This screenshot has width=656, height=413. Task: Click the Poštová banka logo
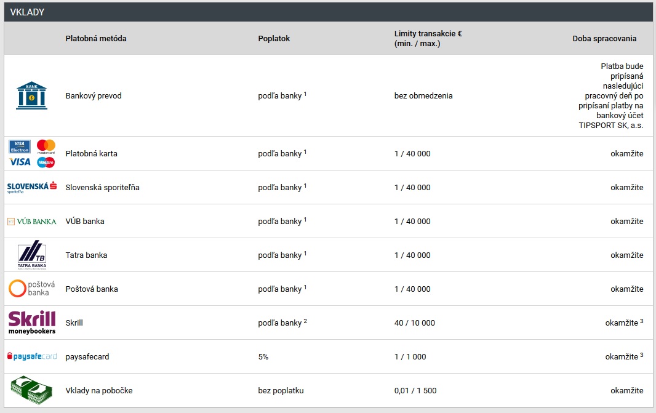click(32, 289)
